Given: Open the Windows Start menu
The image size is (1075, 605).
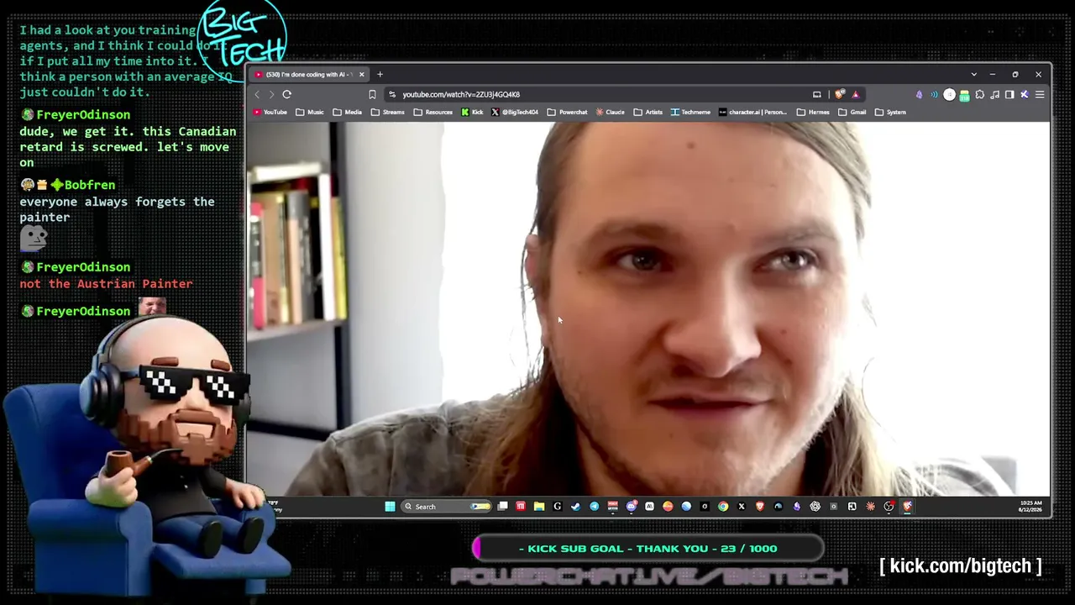Looking at the screenshot, I should click(390, 507).
